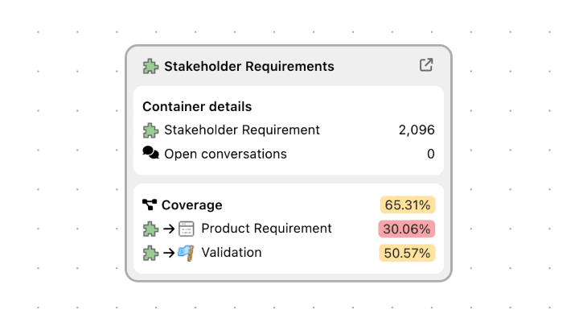Click the 2,096 requirement count
The height and width of the screenshot is (326, 579).
(417, 130)
